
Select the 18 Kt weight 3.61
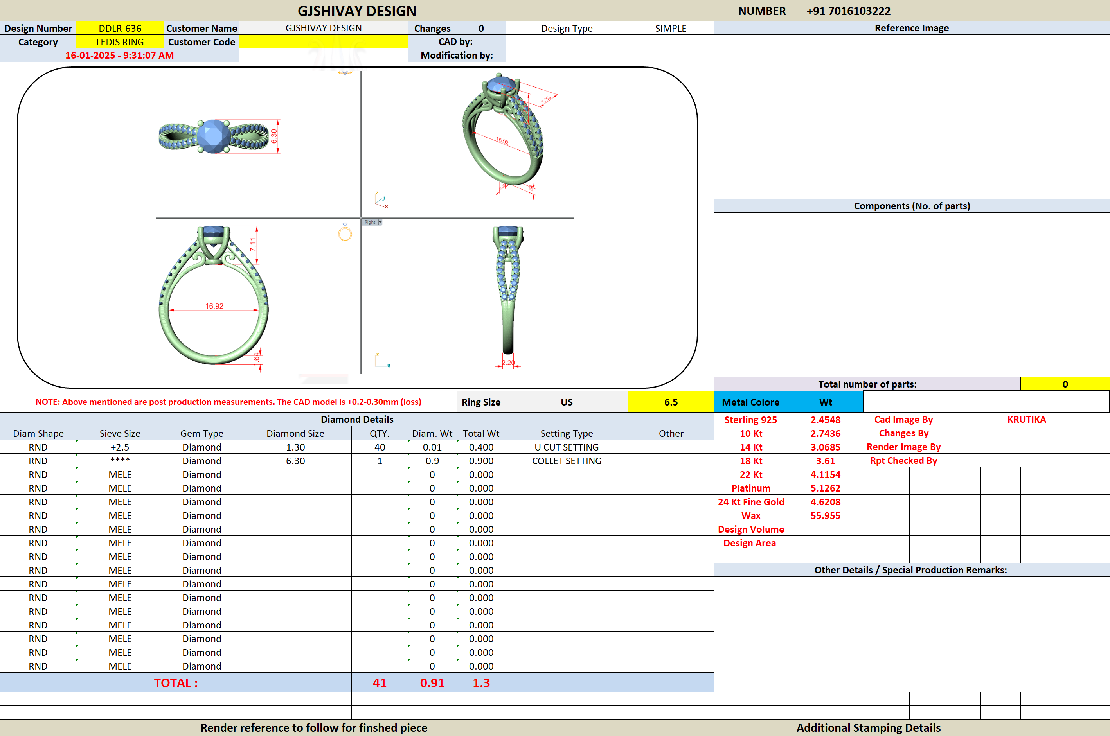point(825,460)
